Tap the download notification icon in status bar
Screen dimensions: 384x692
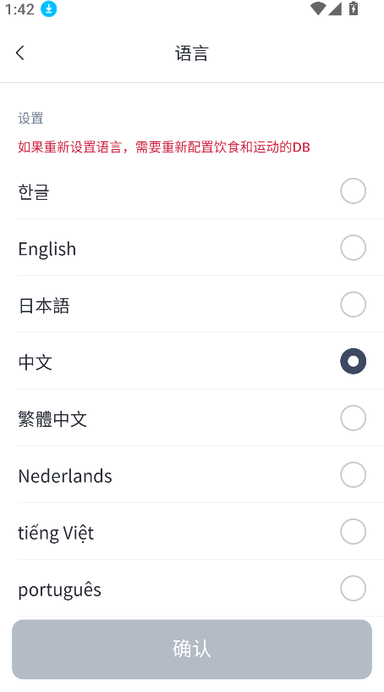coord(48,8)
